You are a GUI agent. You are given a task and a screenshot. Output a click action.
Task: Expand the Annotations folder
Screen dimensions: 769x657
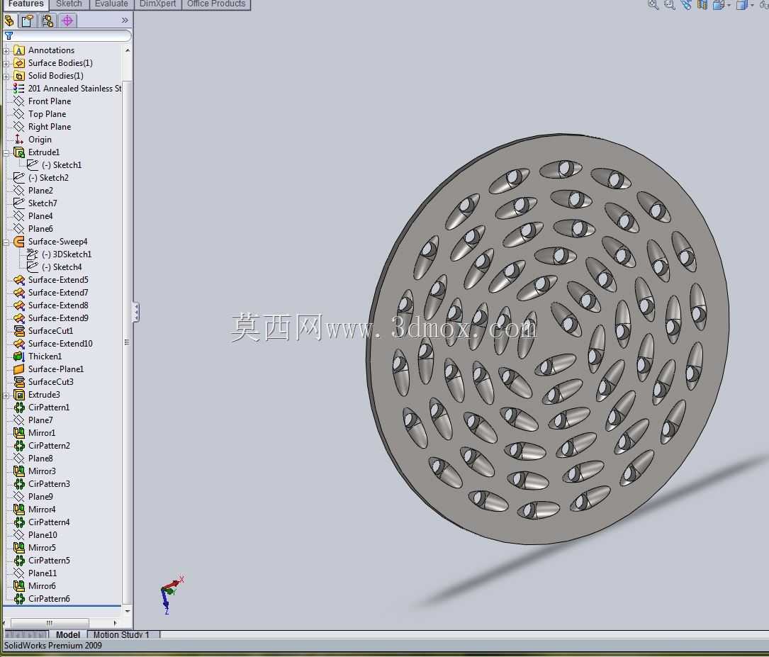pyautogui.click(x=6, y=50)
